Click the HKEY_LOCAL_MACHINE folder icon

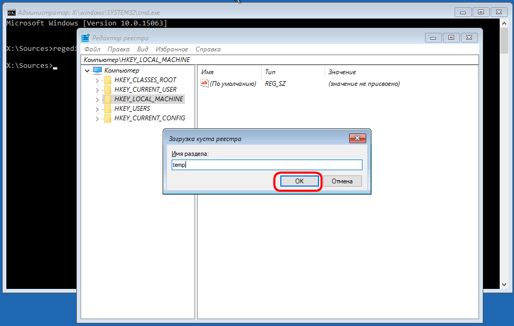point(108,99)
